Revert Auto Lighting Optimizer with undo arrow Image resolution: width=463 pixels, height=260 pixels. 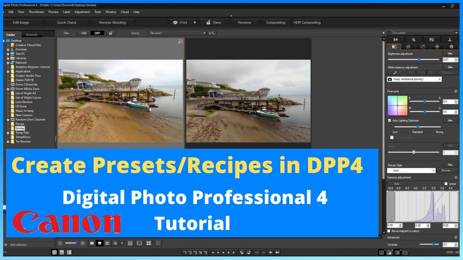[x=450, y=120]
